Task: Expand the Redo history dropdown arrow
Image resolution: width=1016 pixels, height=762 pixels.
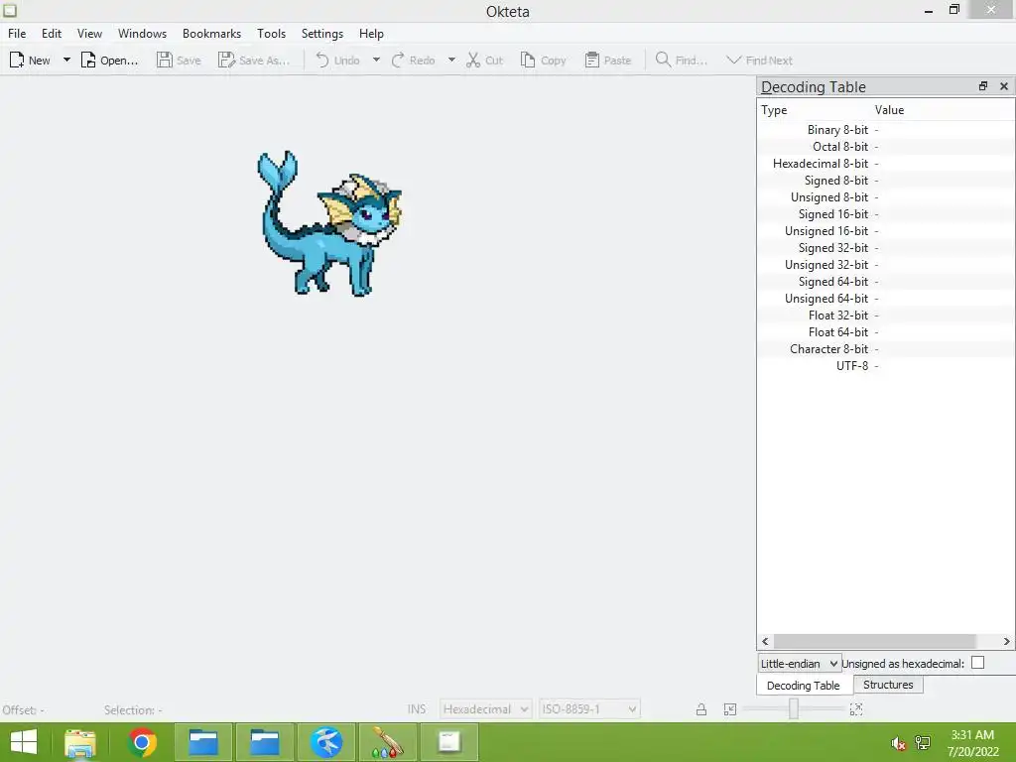Action: coord(451,61)
